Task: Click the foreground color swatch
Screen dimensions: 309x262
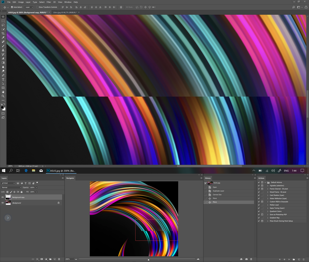Action: (x=2, y=106)
